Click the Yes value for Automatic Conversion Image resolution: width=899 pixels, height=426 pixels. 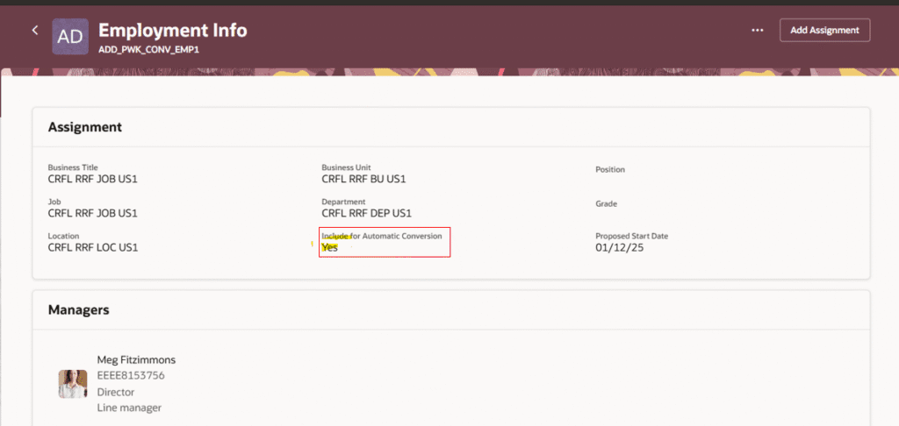click(330, 248)
